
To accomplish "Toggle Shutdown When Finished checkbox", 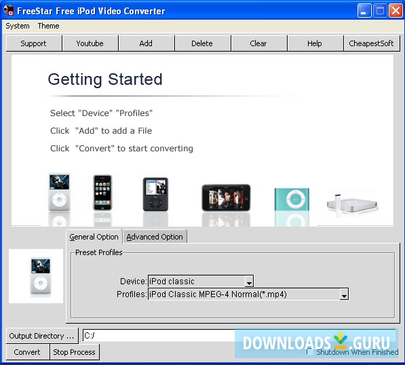I will pyautogui.click(x=309, y=351).
